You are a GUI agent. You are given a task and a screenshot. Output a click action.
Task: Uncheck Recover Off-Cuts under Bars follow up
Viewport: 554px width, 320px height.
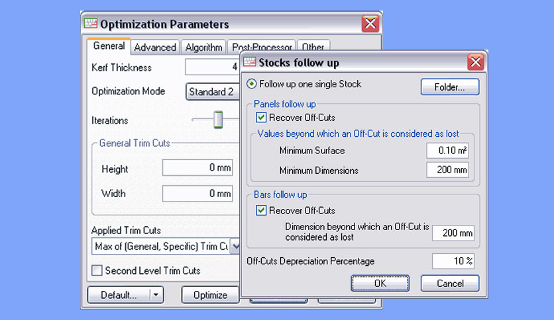(x=261, y=210)
